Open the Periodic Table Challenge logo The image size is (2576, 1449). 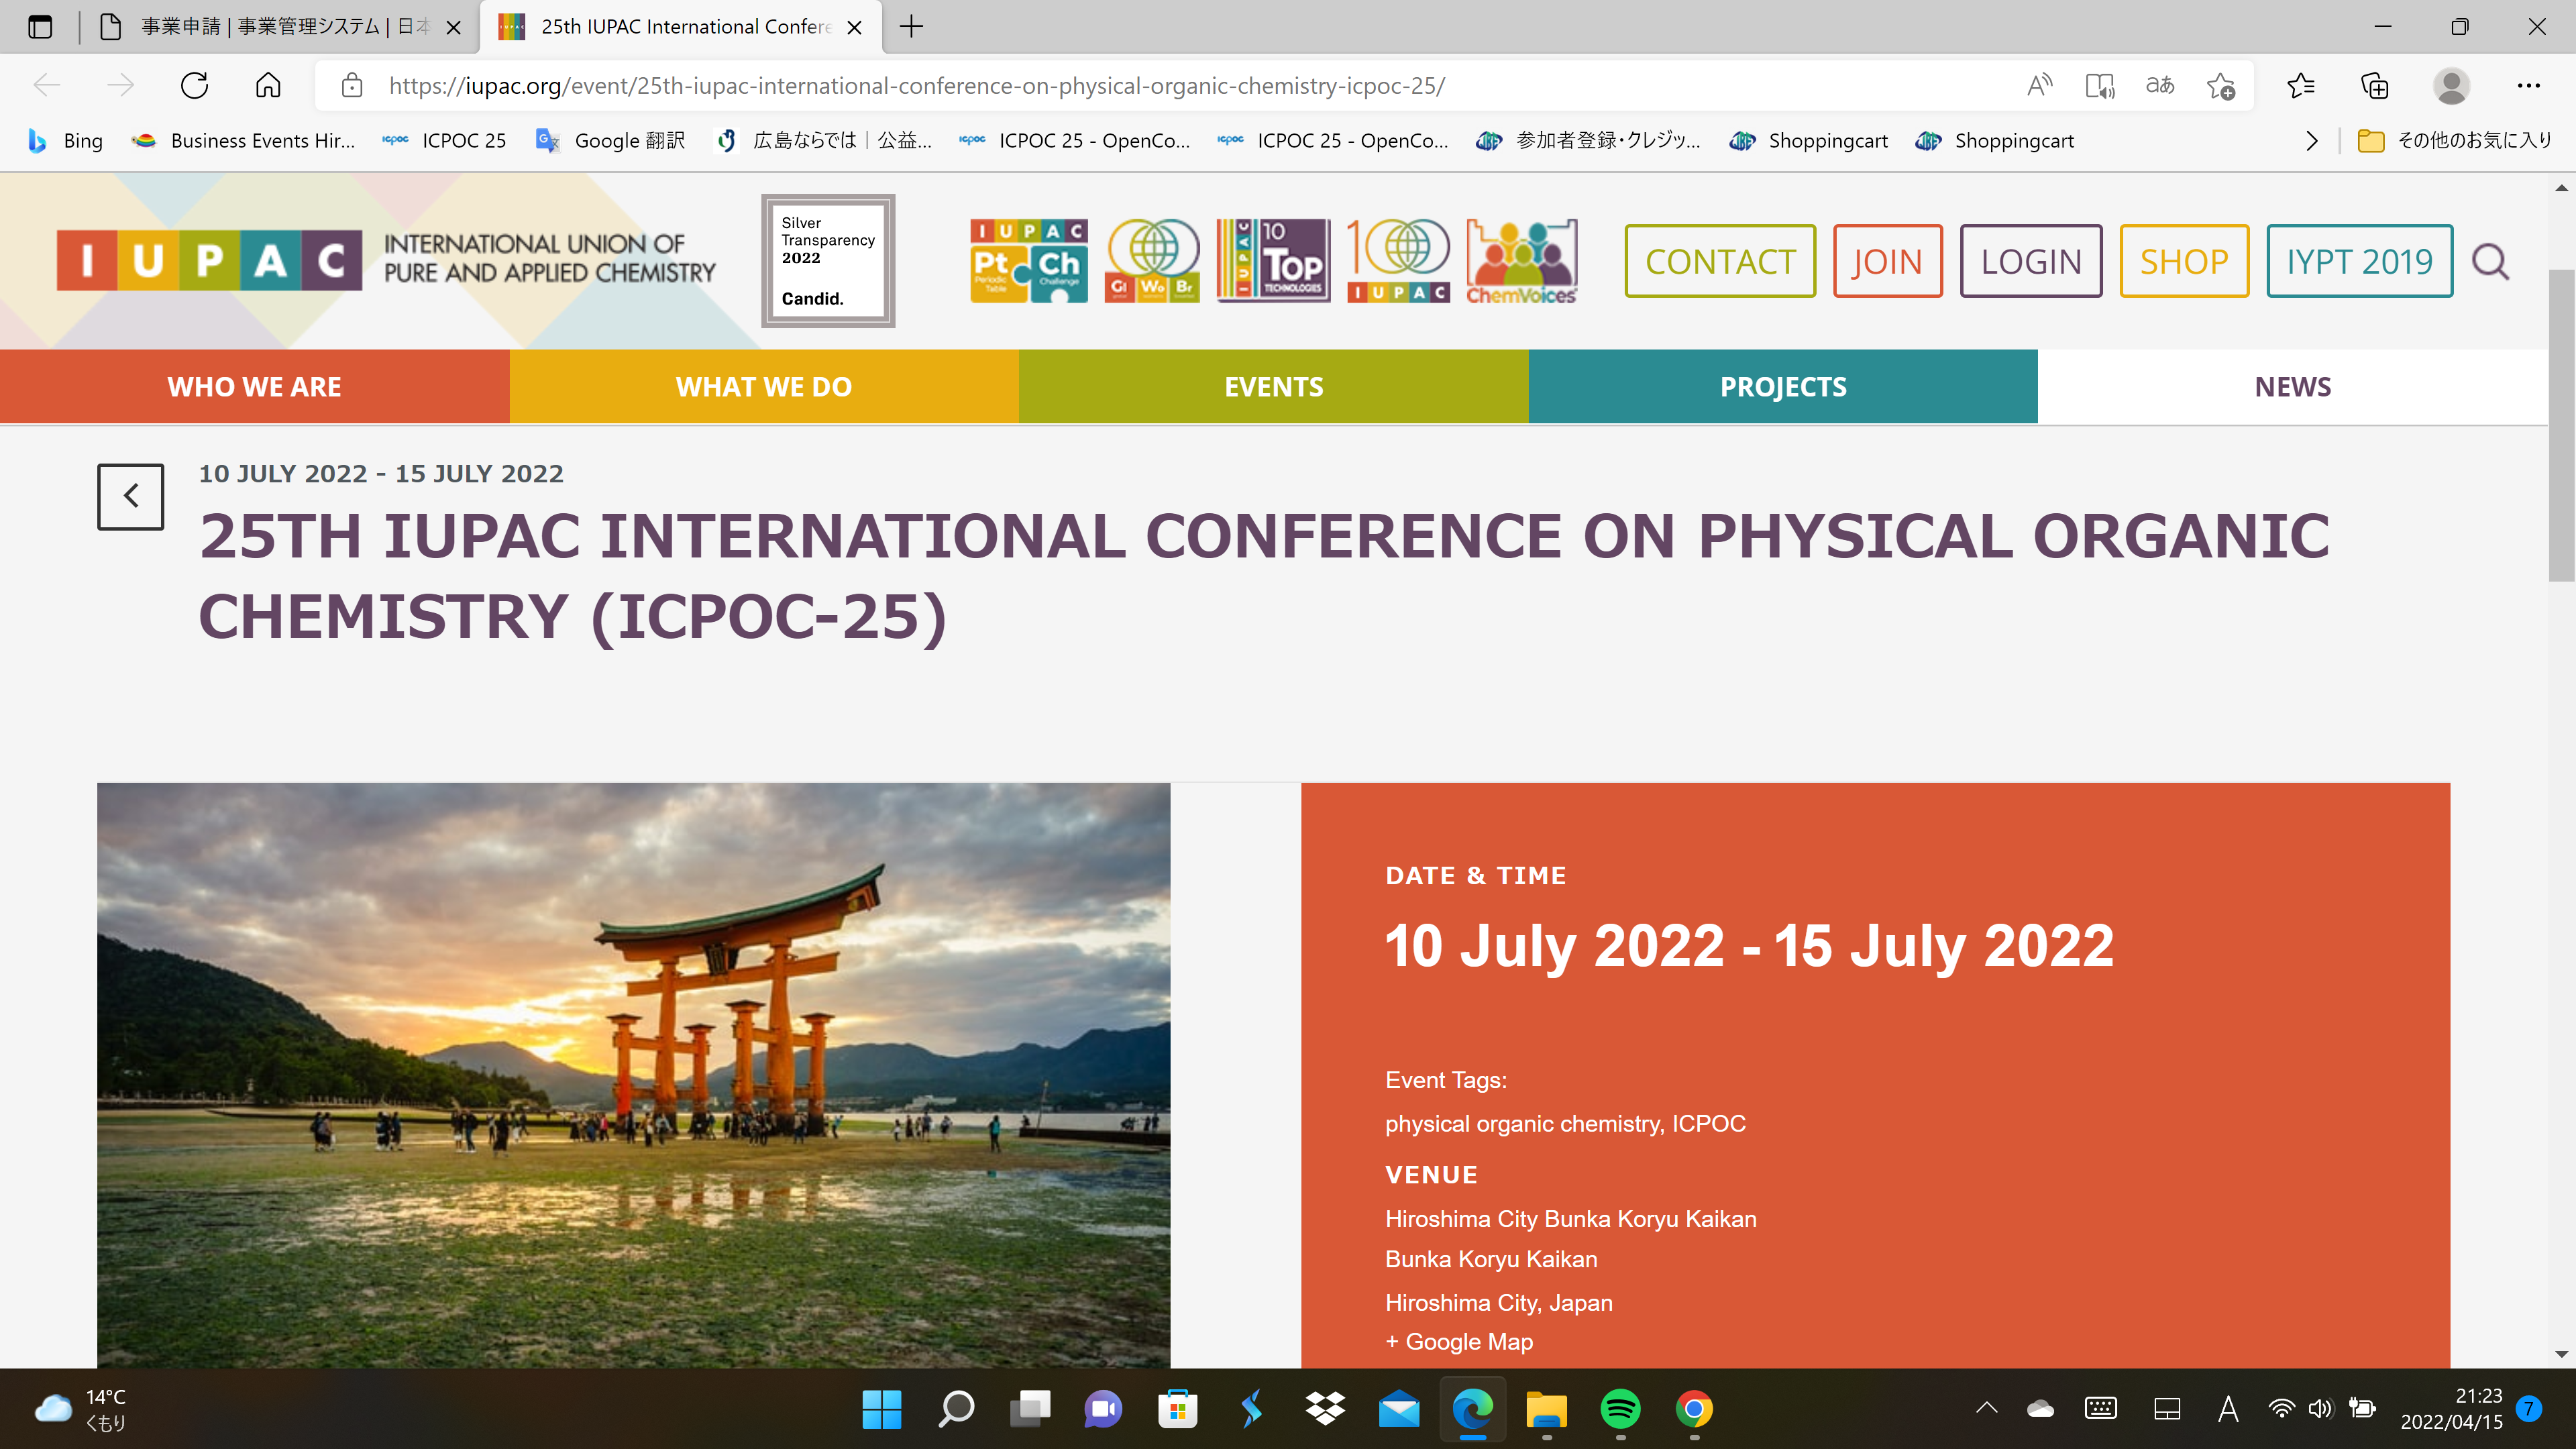pyautogui.click(x=1028, y=260)
